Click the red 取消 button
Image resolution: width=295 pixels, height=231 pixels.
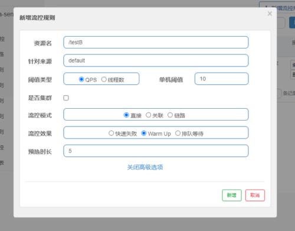255,195
